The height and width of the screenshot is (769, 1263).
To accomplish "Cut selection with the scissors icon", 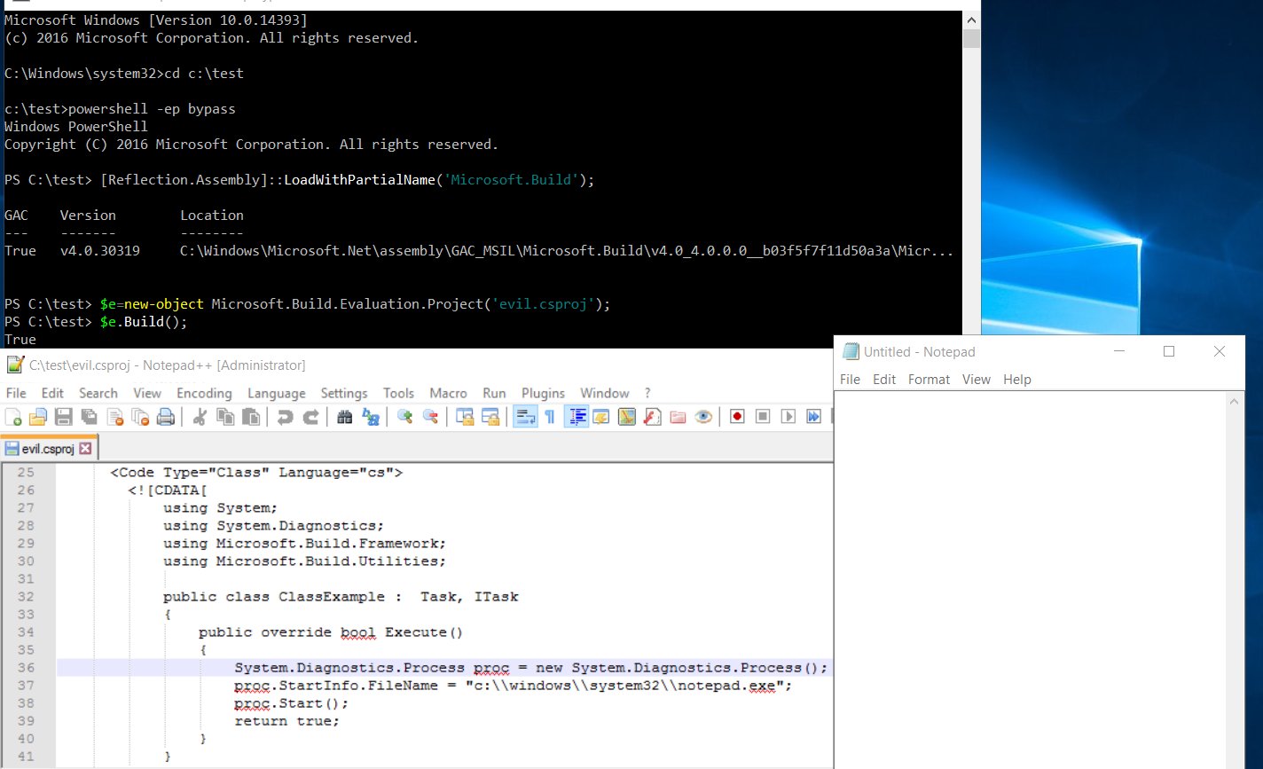I will [199, 416].
